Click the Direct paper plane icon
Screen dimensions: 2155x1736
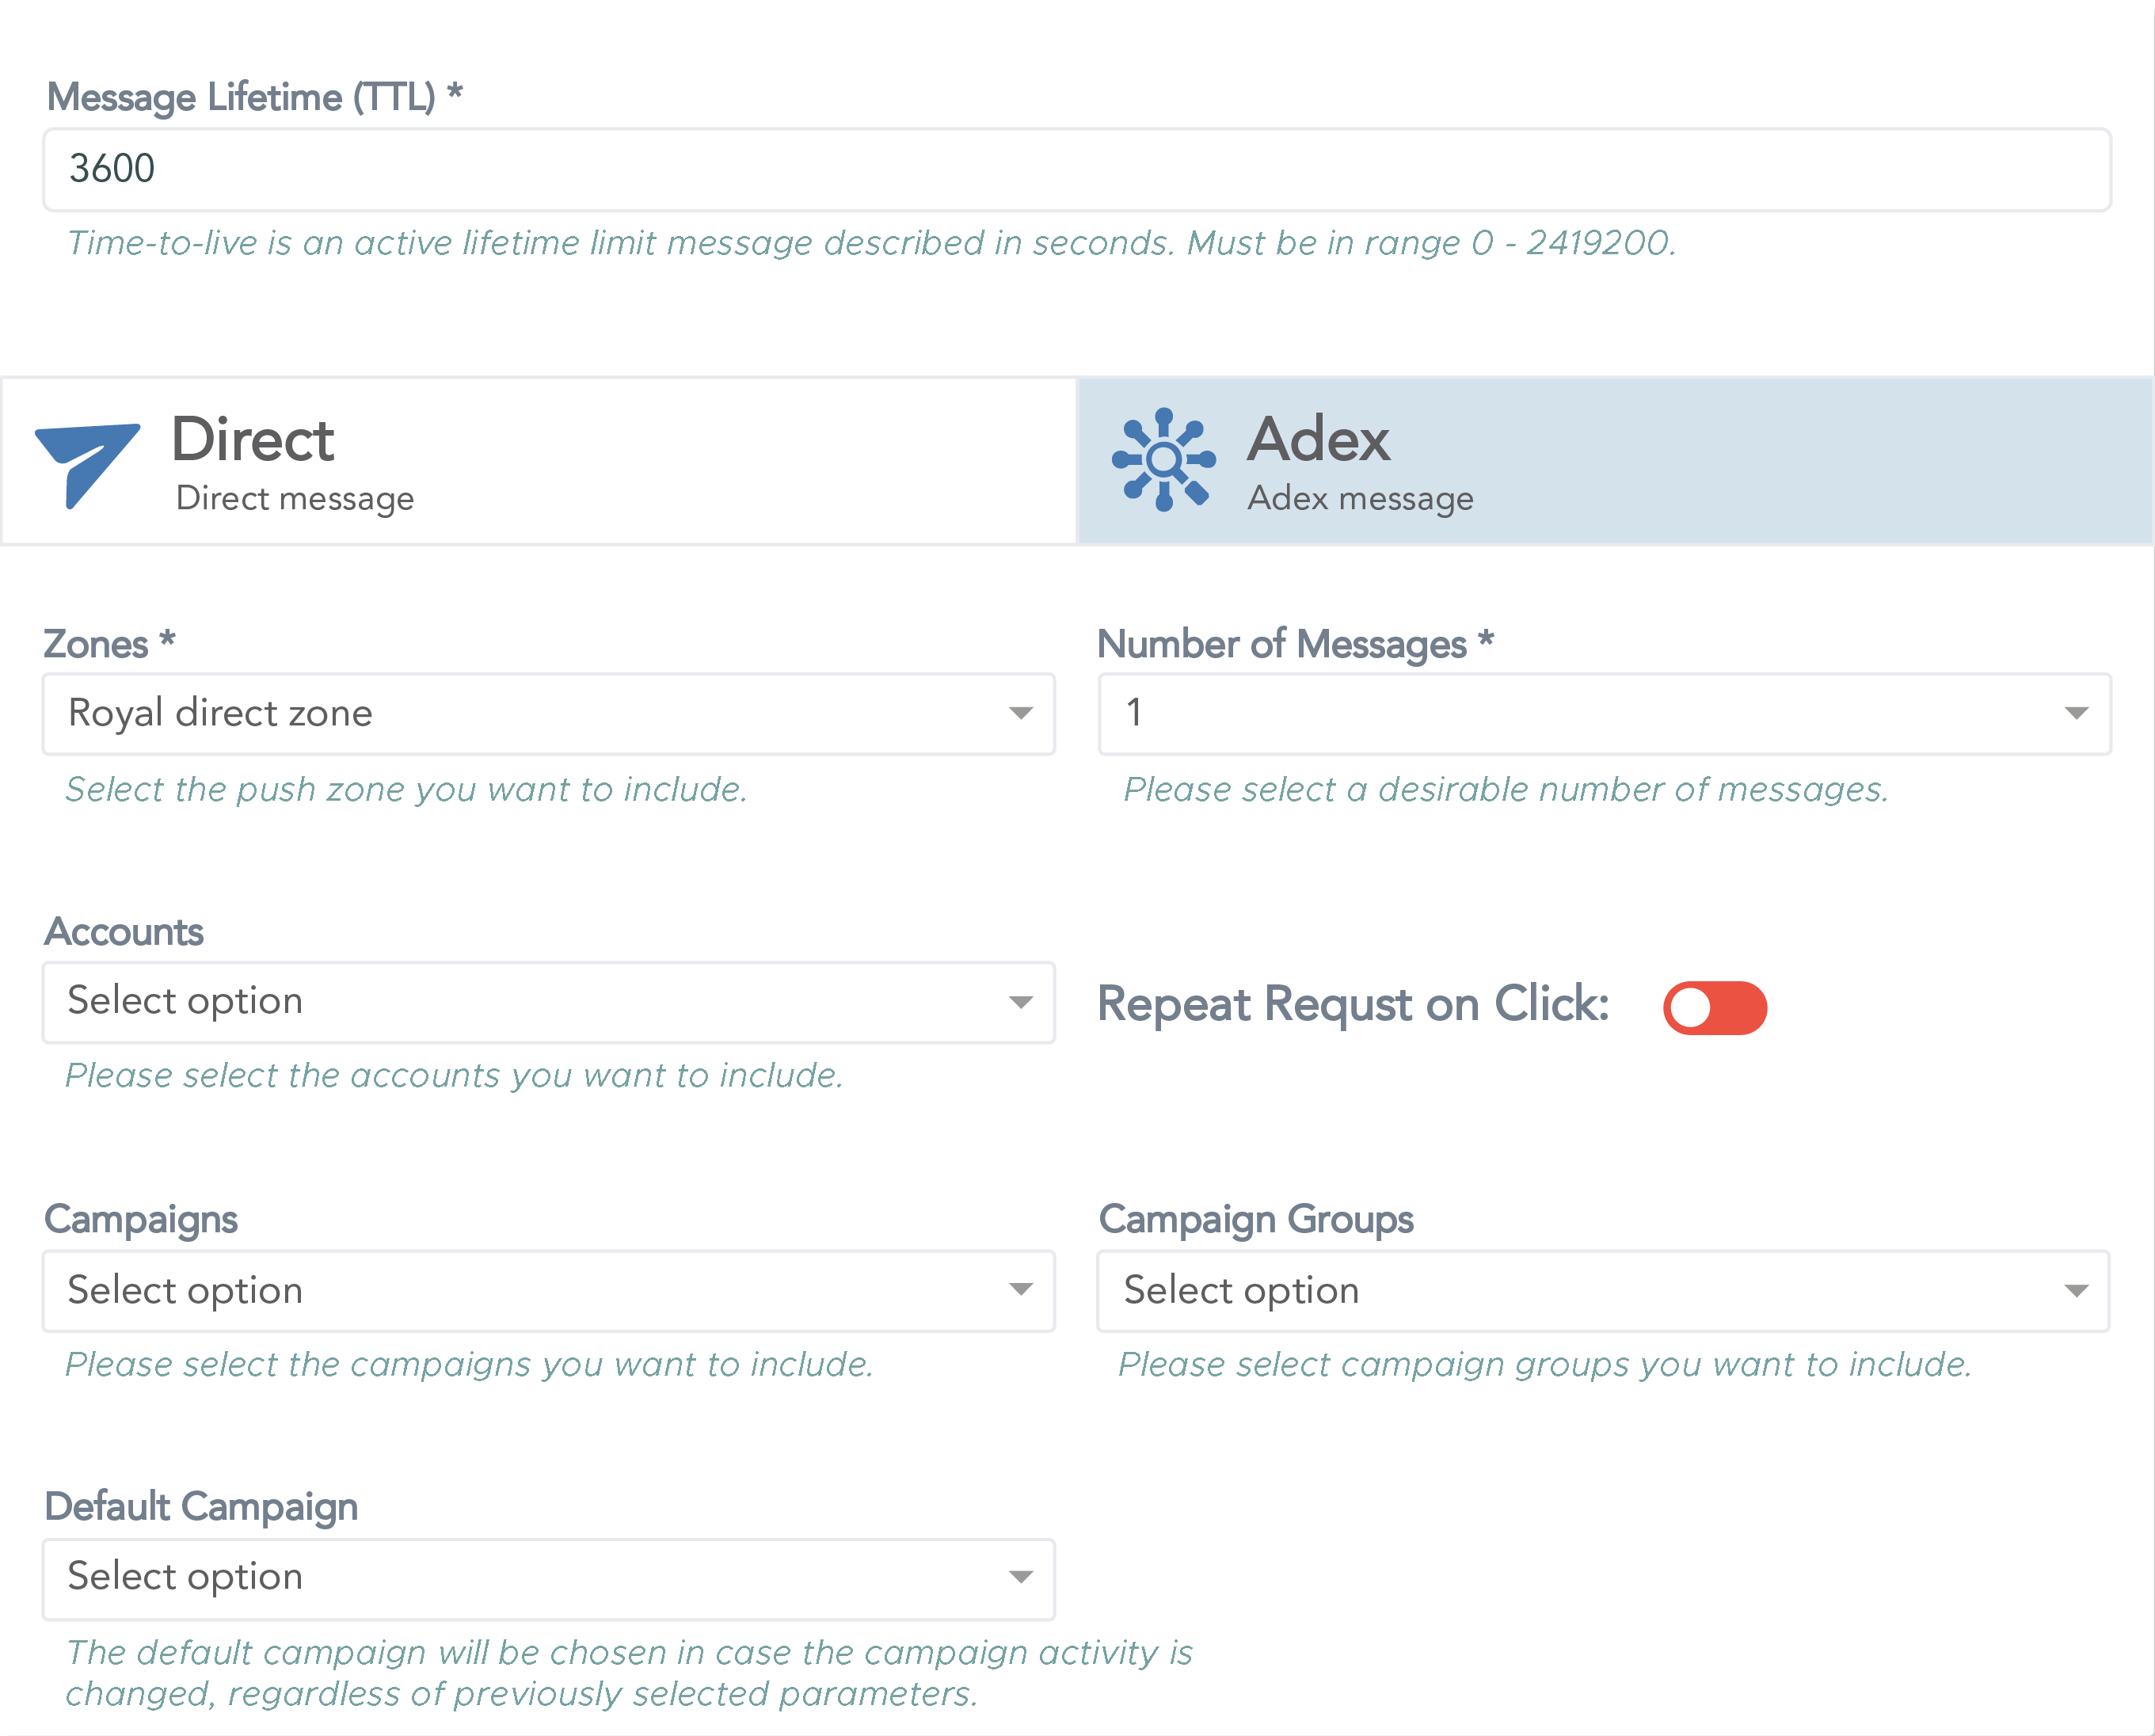coord(88,465)
